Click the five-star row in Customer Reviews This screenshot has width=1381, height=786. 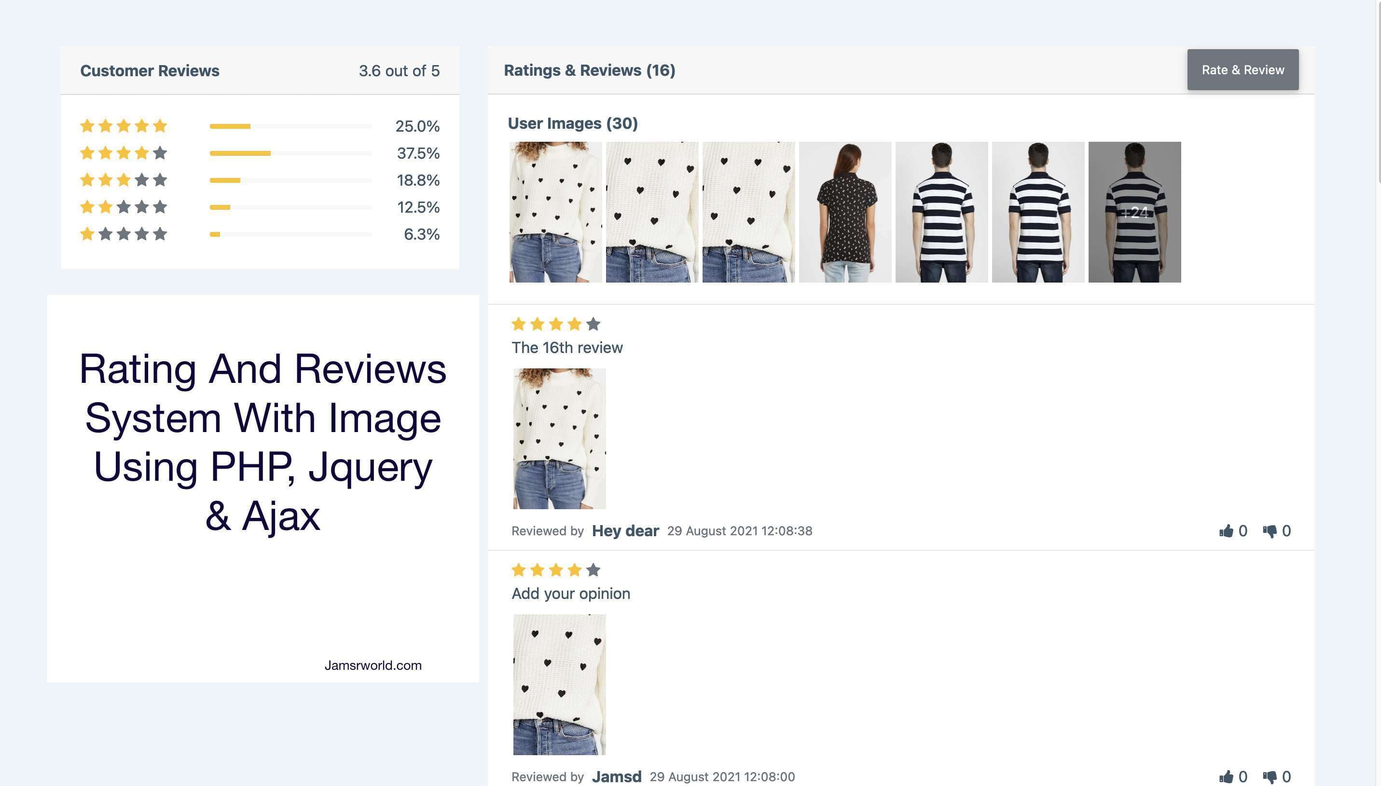124,126
